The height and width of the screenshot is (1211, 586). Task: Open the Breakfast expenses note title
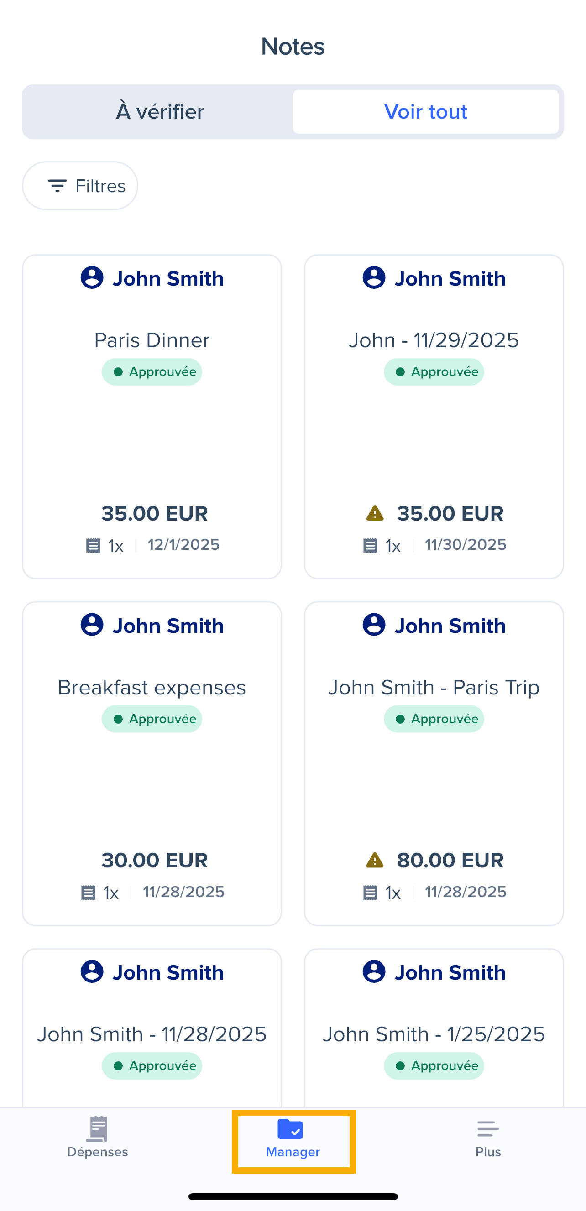point(152,687)
